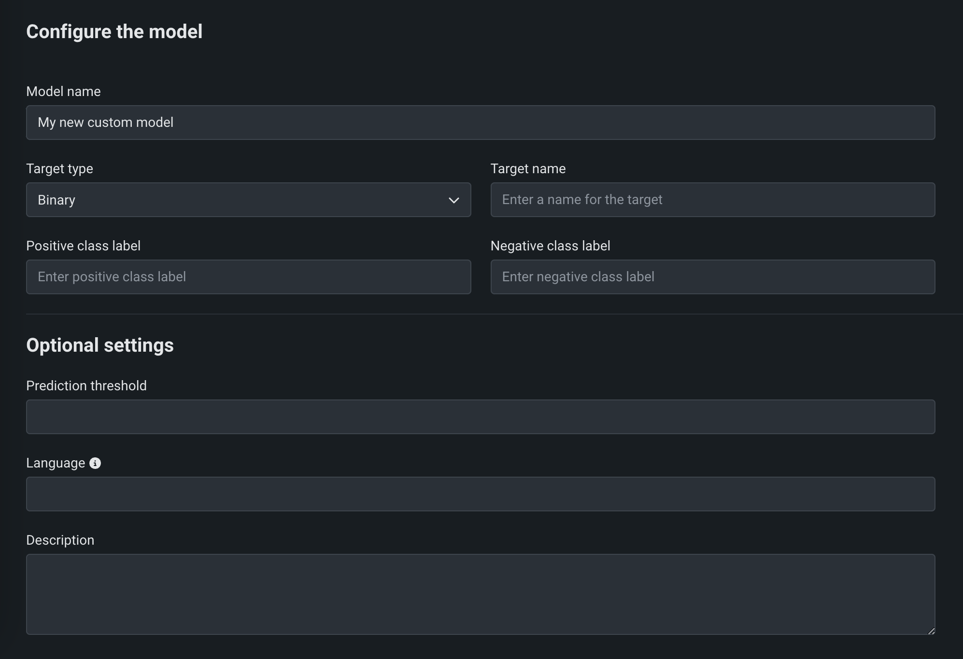
Task: Click the "Target name" field label
Action: click(528, 169)
